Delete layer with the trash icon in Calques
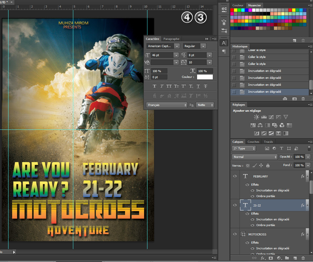The image size is (313, 262). pos(303,258)
